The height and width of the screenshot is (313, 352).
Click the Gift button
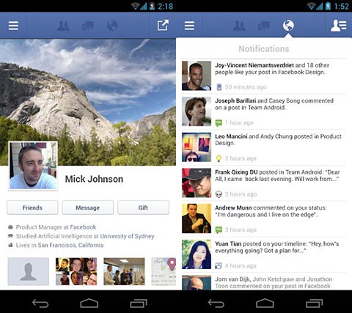click(x=143, y=207)
